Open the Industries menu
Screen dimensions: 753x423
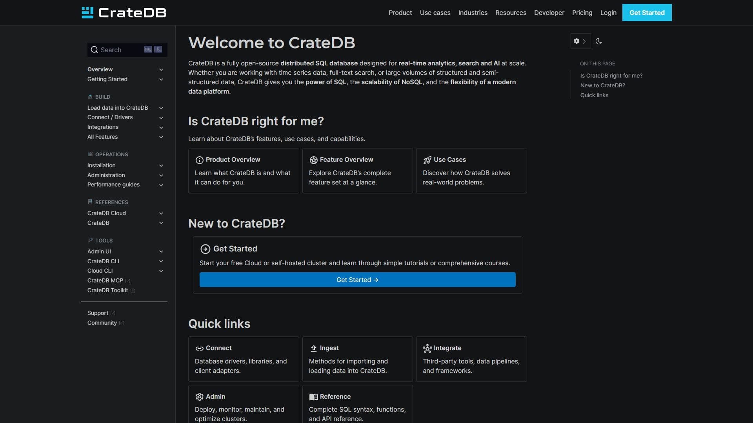[473, 13]
